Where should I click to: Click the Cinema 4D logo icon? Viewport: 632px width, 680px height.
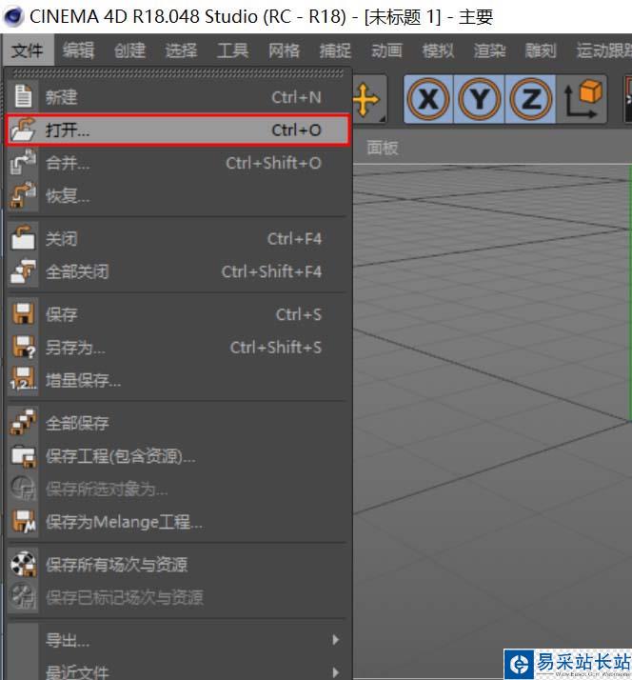(x=13, y=16)
